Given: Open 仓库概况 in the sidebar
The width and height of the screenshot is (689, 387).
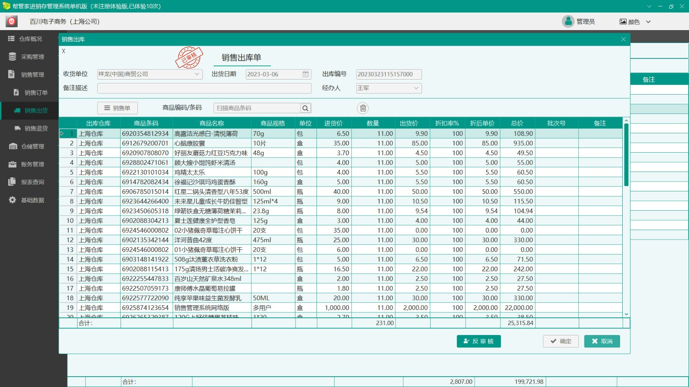Looking at the screenshot, I should click(30, 39).
